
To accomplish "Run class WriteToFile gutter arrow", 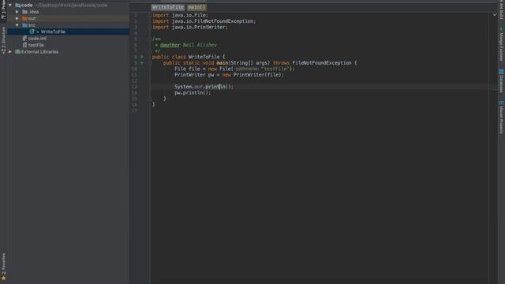I will (142, 57).
